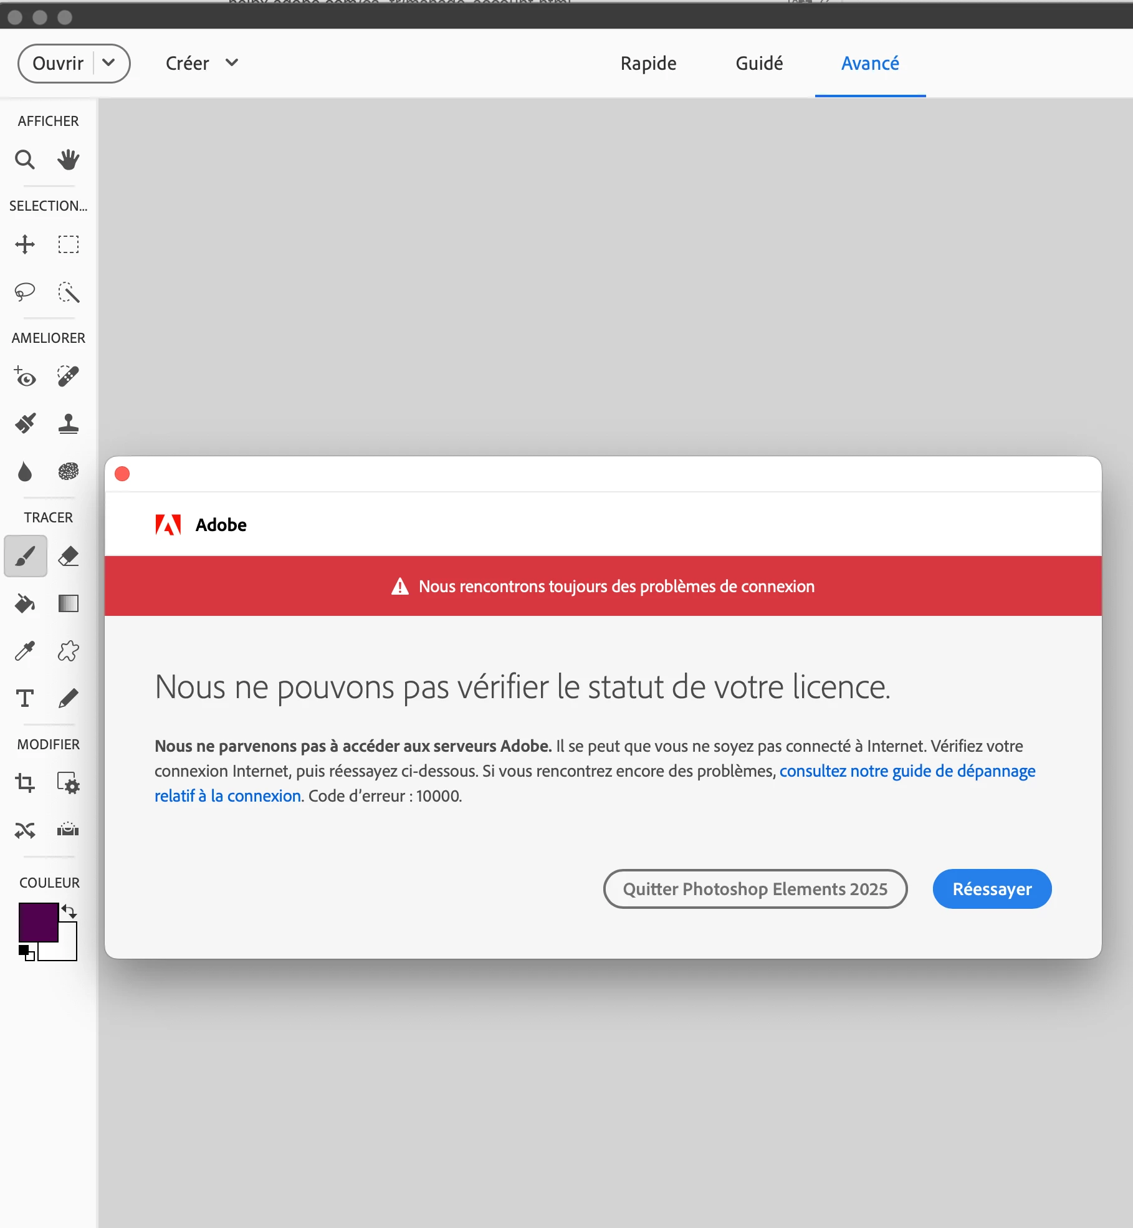The image size is (1133, 1228).
Task: Select the Sponge tool
Action: 69,471
